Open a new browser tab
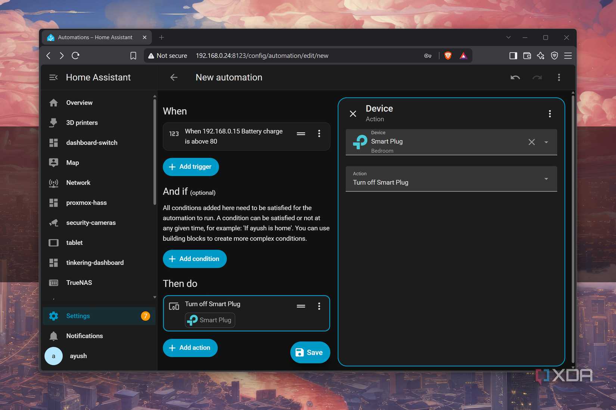Screen dimensions: 616x410 pos(161,37)
